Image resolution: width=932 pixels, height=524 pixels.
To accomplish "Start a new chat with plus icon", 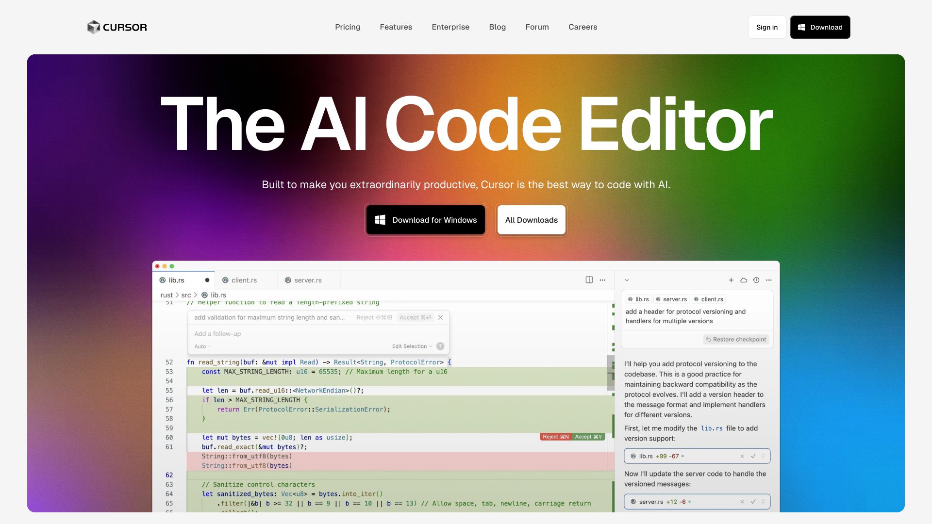I will click(731, 280).
